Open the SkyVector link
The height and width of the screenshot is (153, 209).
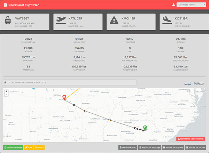point(199,83)
